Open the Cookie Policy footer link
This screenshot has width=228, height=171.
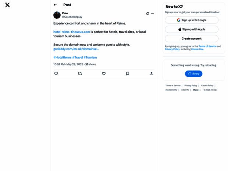pos(207,85)
